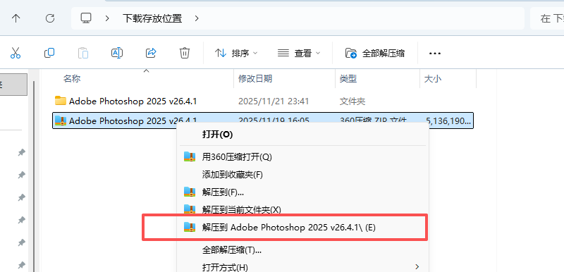Image resolution: width=564 pixels, height=272 pixels.
Task: Sort by the 修改日期 column header
Action: point(255,79)
